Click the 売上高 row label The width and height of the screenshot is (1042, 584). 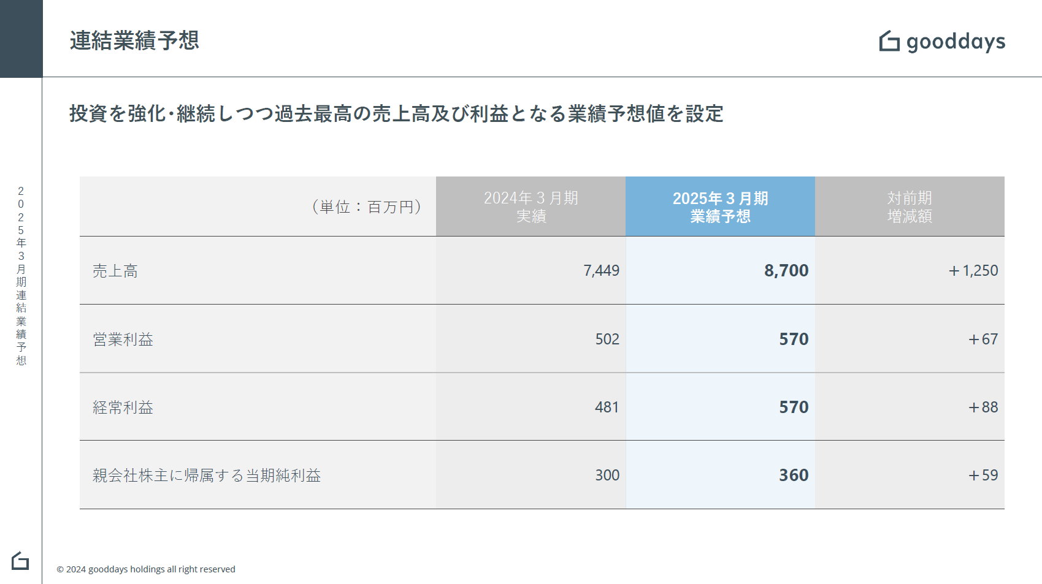(115, 271)
